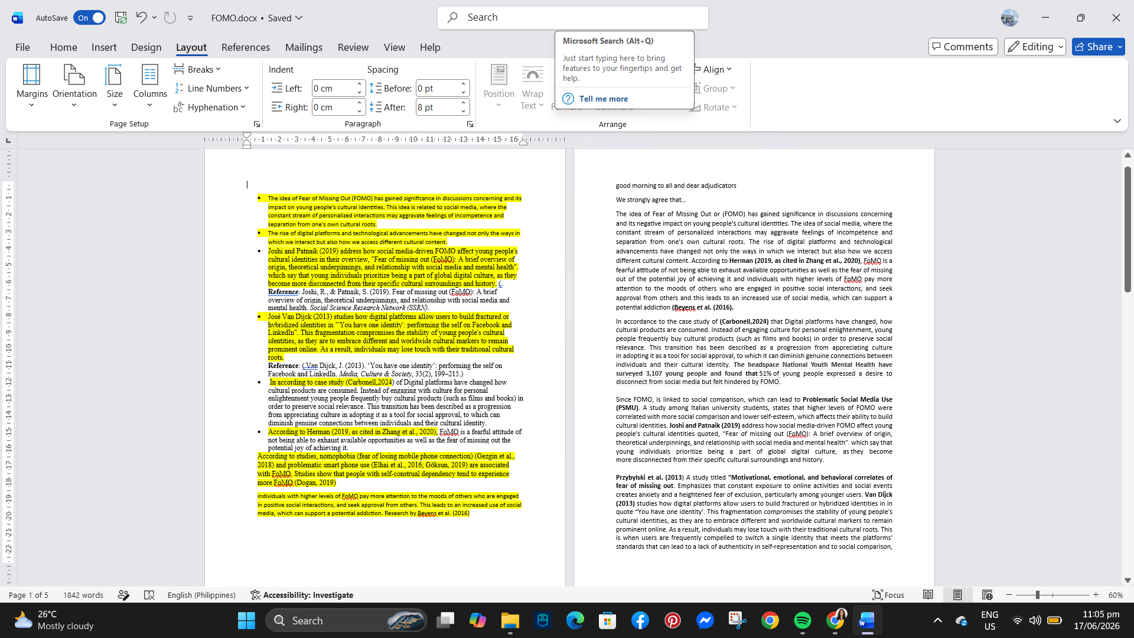Click the zoom out minus button

[x=1009, y=595]
